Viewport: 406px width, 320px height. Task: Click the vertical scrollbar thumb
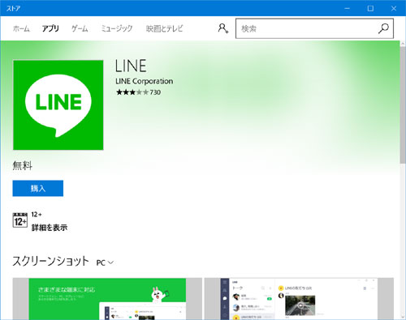pyautogui.click(x=403, y=105)
